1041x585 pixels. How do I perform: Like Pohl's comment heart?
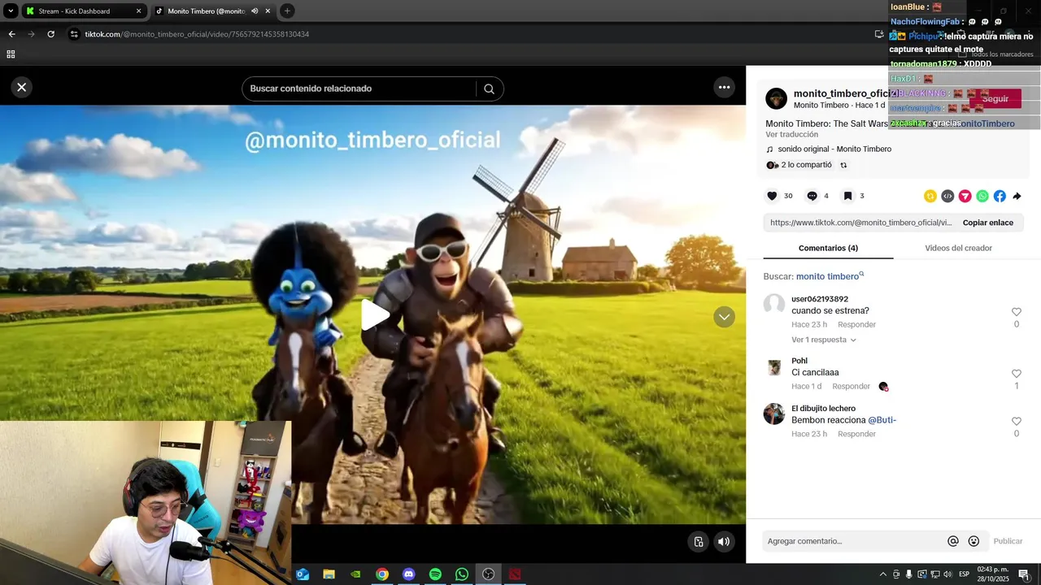pyautogui.click(x=1016, y=374)
